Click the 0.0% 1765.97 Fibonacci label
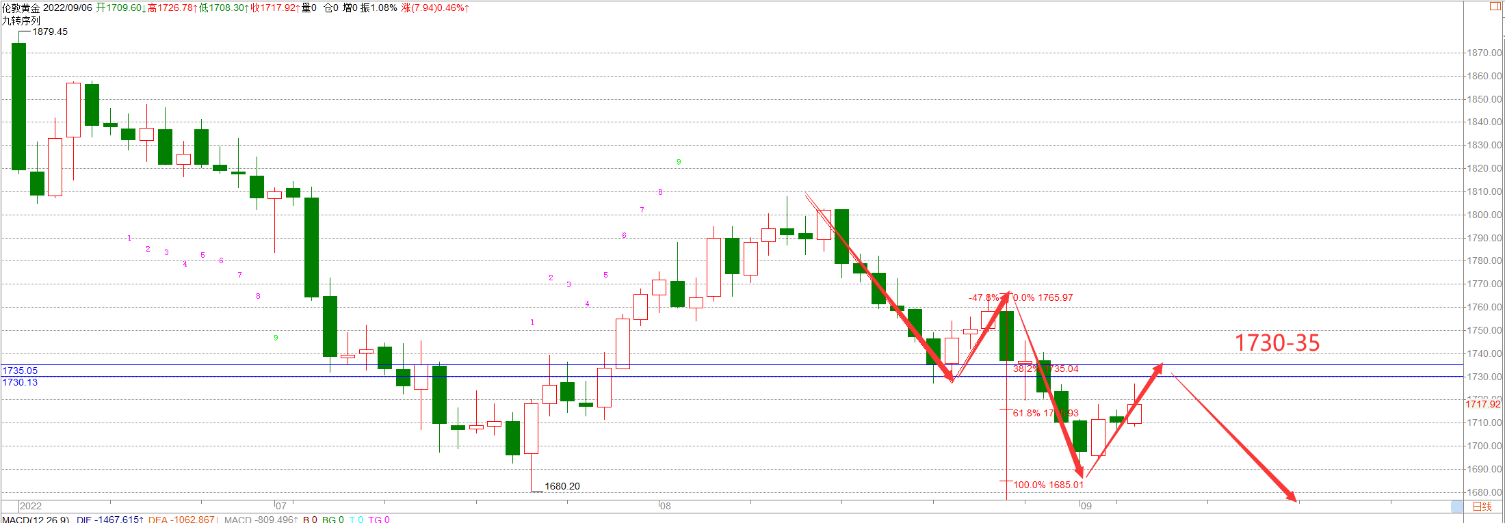This screenshot has width=1505, height=523. pyautogui.click(x=1043, y=297)
